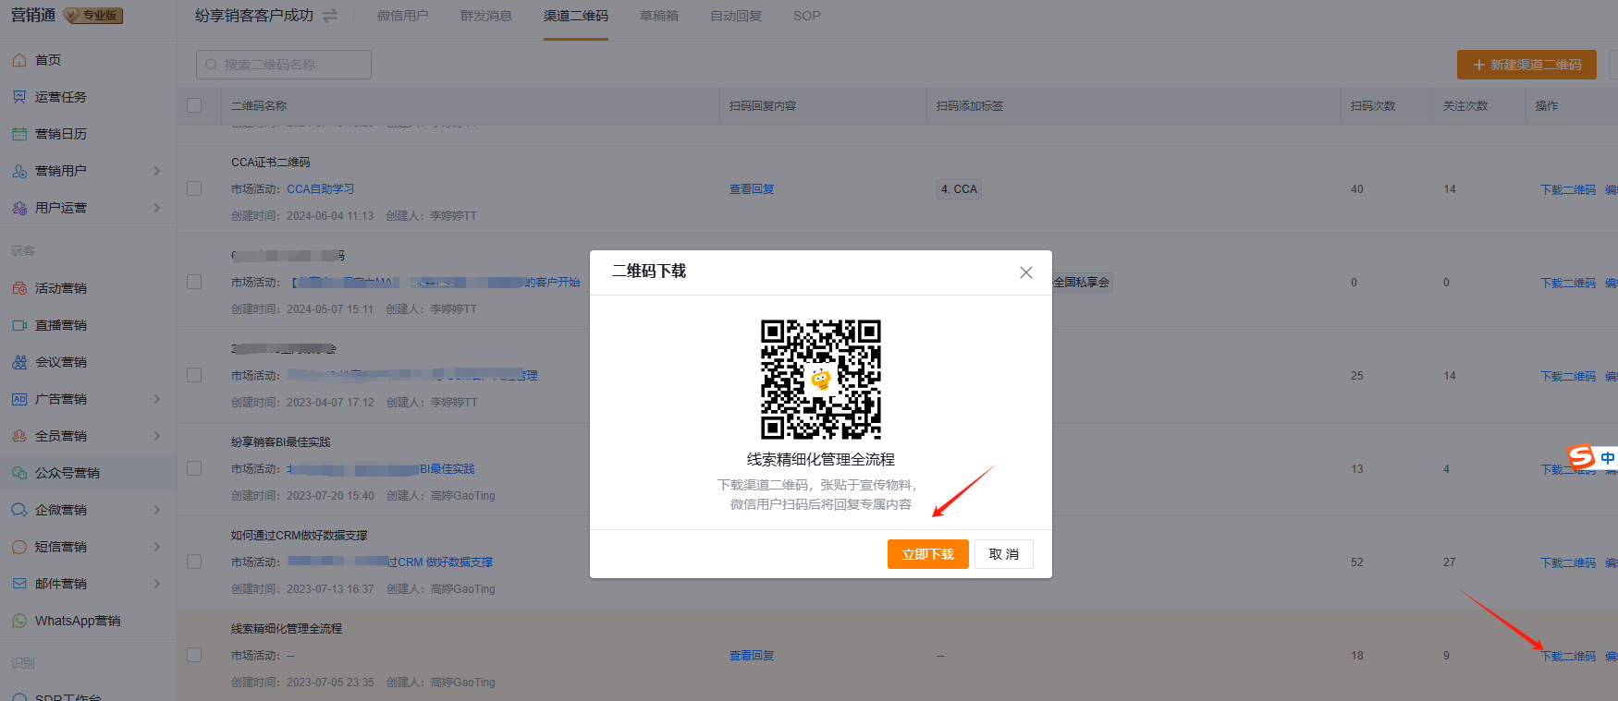
Task: Select the 渠道二维码 tab
Action: pos(576,16)
